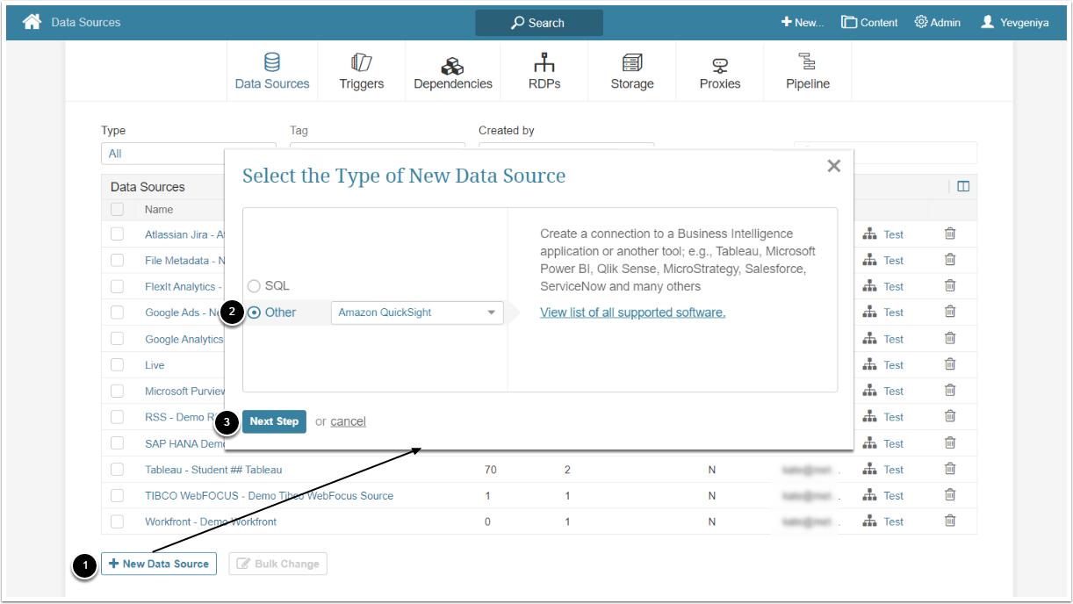The height and width of the screenshot is (604, 1073).
Task: Open the New menu in header
Action: [x=803, y=22]
